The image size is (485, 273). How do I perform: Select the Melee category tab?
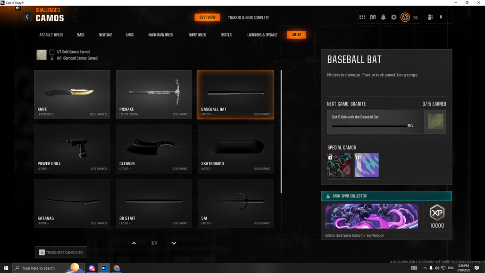click(x=297, y=34)
